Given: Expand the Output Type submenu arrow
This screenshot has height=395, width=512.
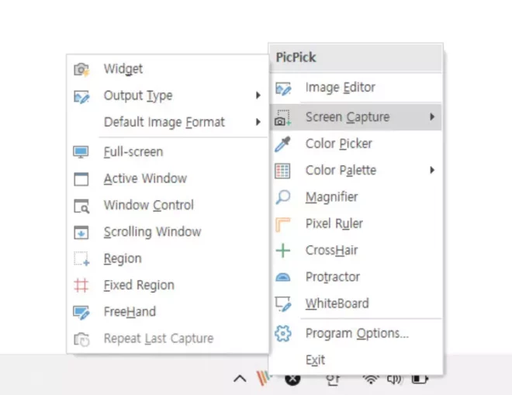Looking at the screenshot, I should pyautogui.click(x=258, y=95).
